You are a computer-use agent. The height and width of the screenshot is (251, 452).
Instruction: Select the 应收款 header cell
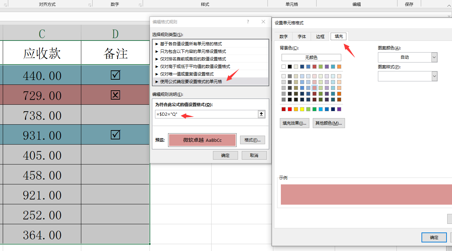[42, 53]
